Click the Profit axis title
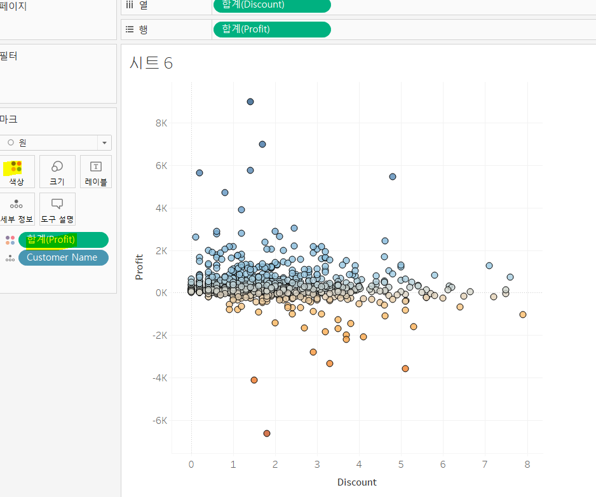 click(139, 267)
